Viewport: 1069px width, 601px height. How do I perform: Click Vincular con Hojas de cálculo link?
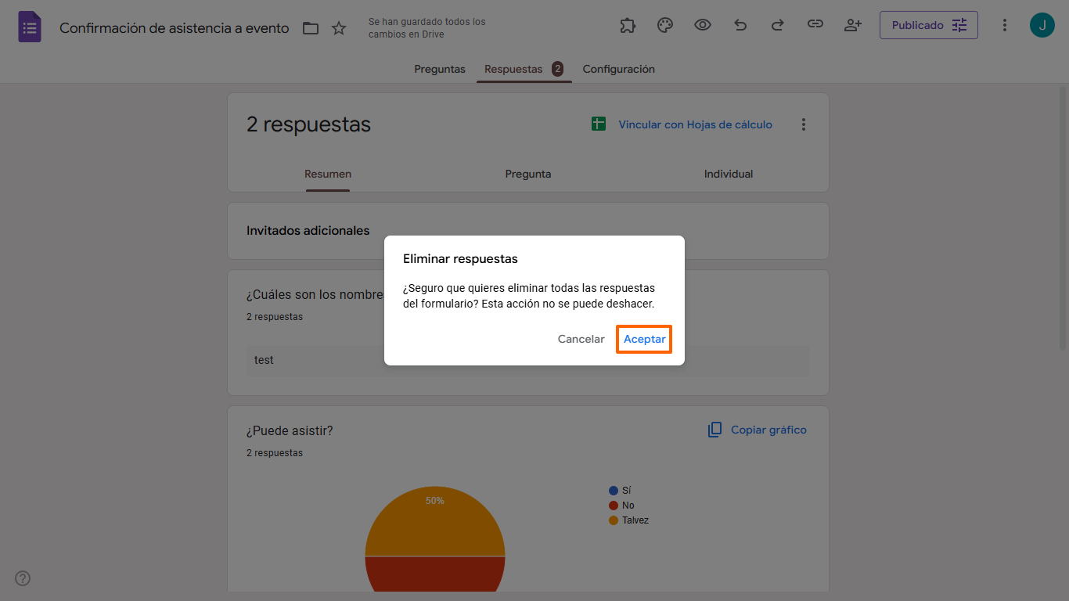point(695,124)
